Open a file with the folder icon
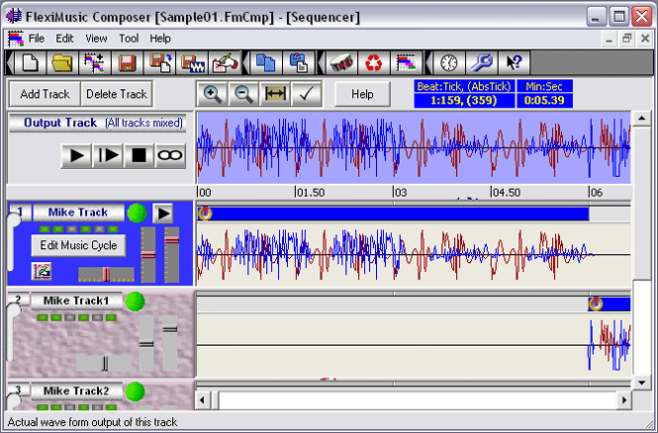 tap(62, 63)
